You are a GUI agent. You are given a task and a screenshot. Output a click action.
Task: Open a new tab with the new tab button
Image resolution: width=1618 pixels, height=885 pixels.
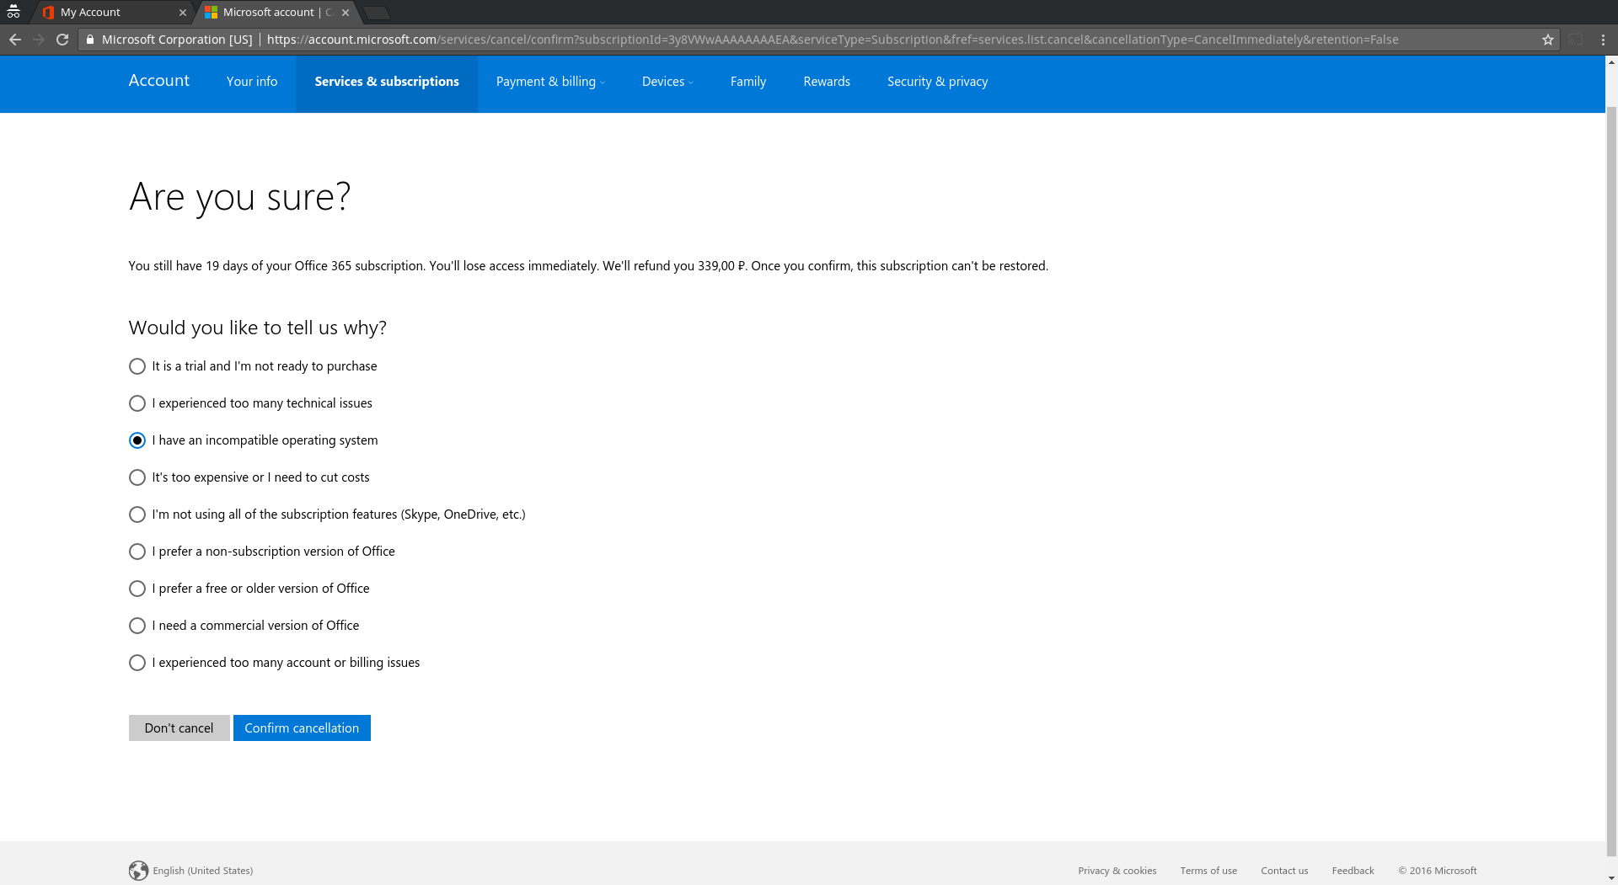(x=377, y=13)
